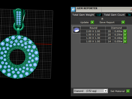Click the 0.60tw weight value
Screen dimensions: 132x99
tap(118, 31)
